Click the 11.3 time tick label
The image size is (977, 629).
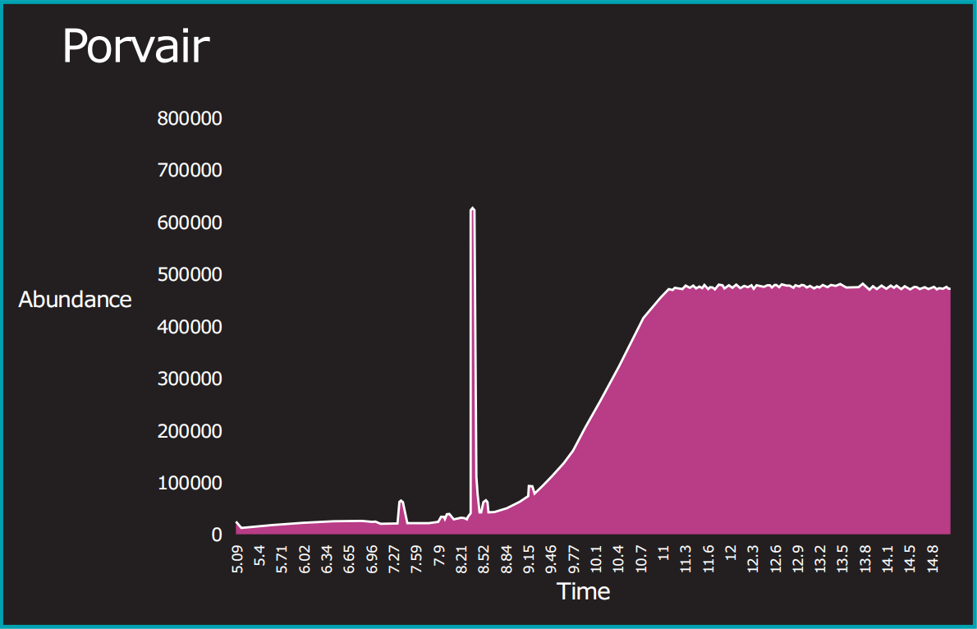tap(686, 559)
